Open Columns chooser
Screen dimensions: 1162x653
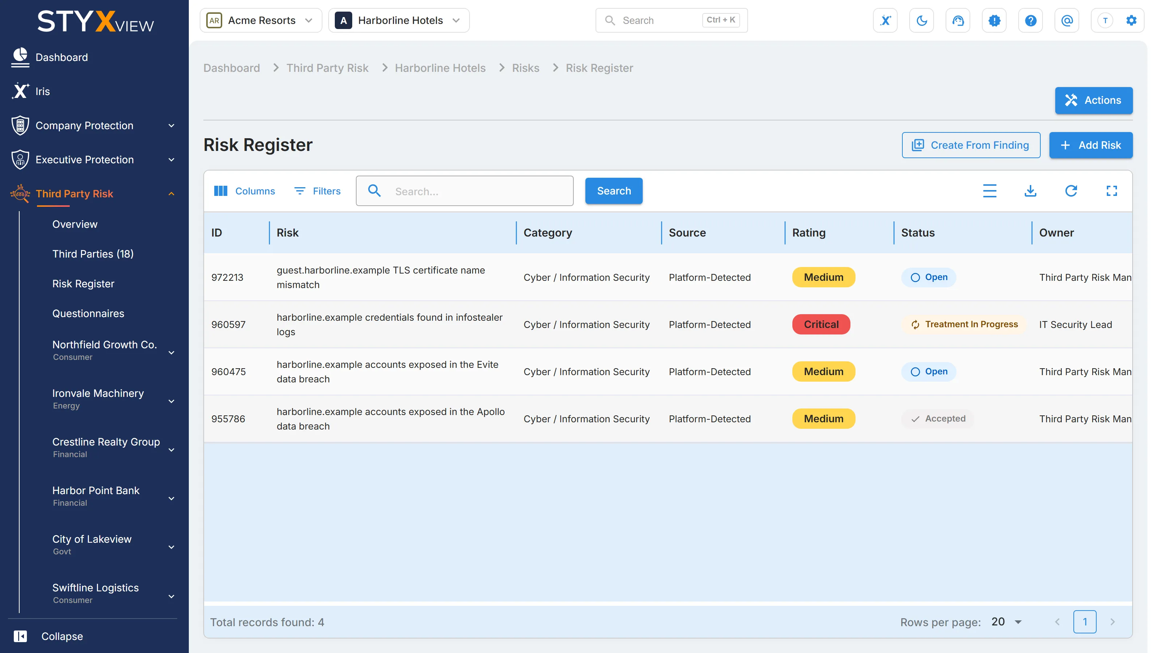tap(244, 190)
